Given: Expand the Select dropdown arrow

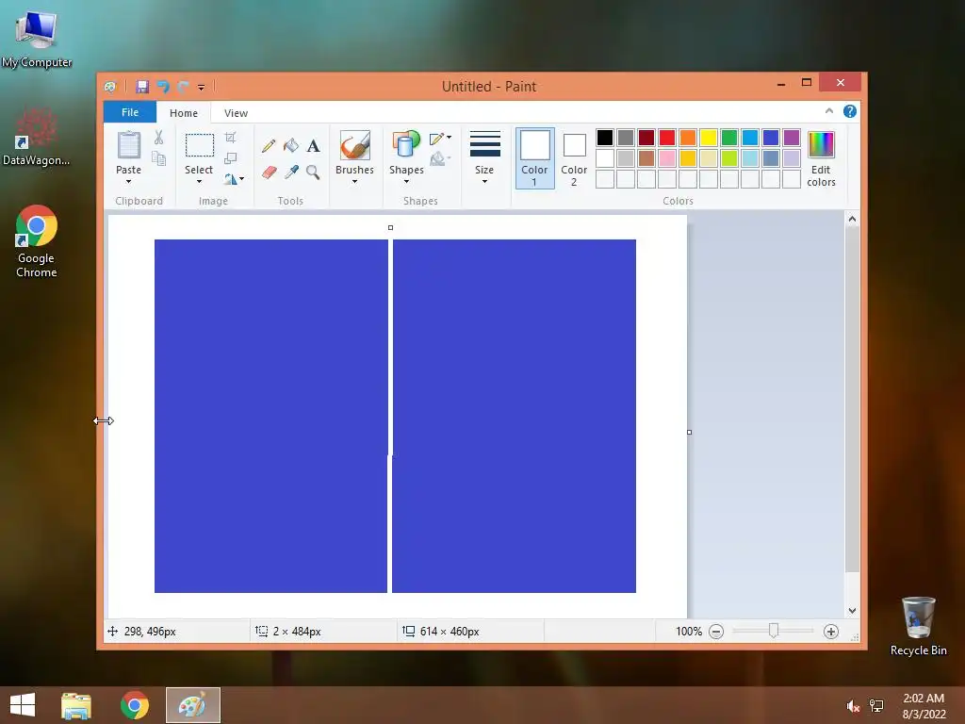Looking at the screenshot, I should [x=199, y=182].
